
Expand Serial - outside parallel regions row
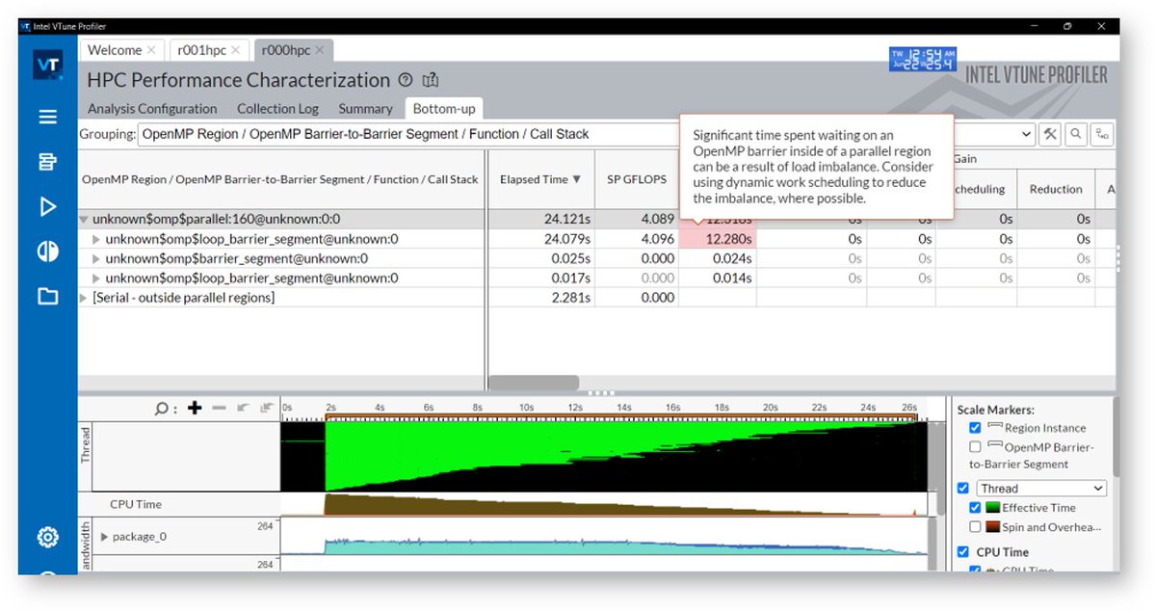84,298
